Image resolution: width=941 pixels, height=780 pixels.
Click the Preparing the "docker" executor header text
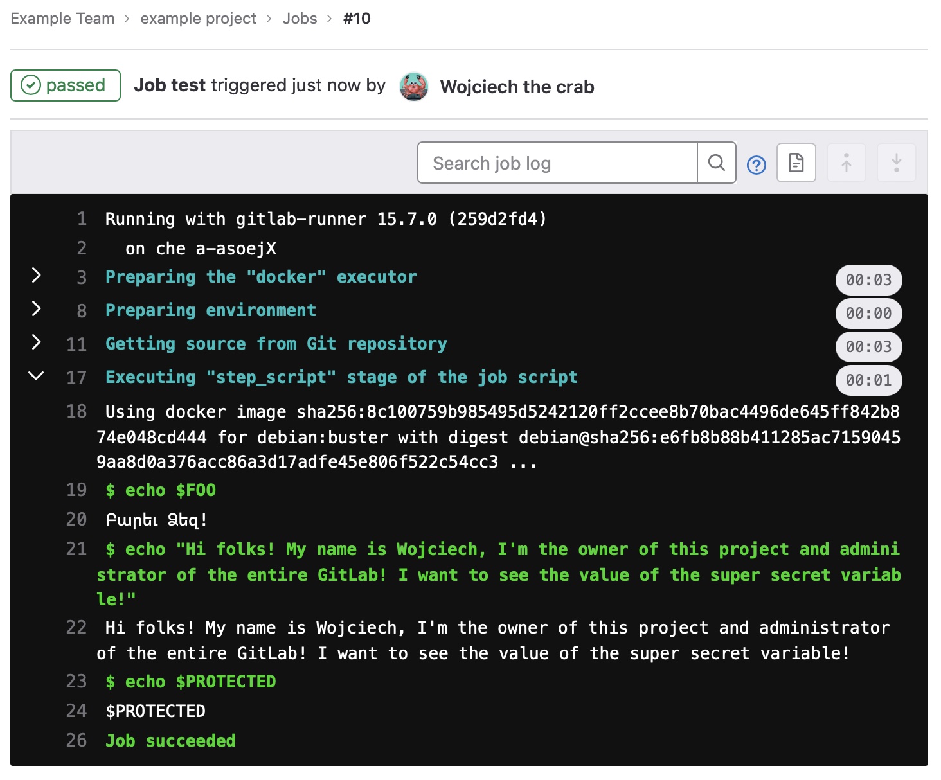pyautogui.click(x=261, y=277)
